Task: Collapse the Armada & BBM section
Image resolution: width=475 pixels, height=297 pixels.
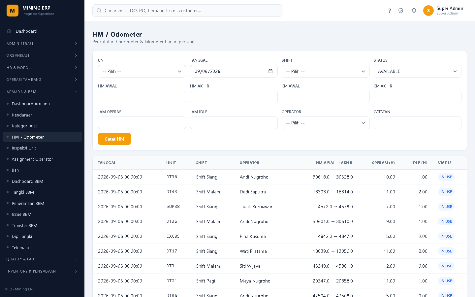Action: (x=42, y=92)
